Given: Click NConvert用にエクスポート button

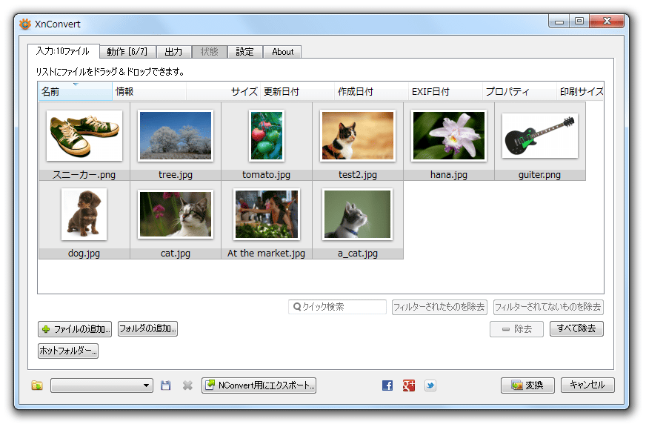Looking at the screenshot, I should (259, 385).
